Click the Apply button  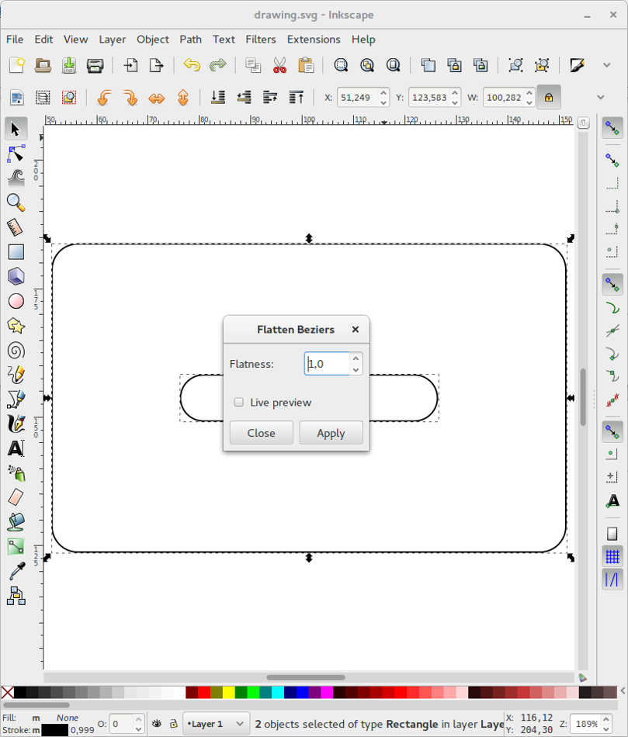pyautogui.click(x=331, y=433)
